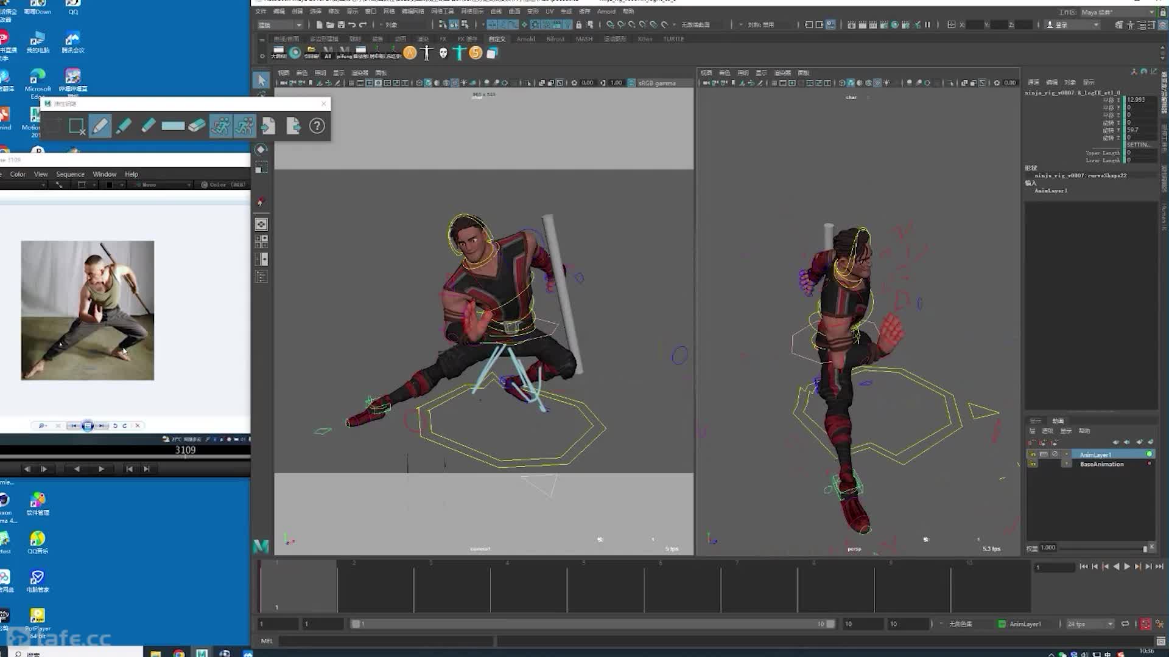Select the AnimLayer1 layer row

1090,454
